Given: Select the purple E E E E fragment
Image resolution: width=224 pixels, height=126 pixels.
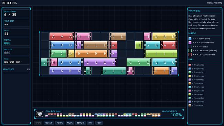Looking at the screenshot, I should (x=100, y=62).
